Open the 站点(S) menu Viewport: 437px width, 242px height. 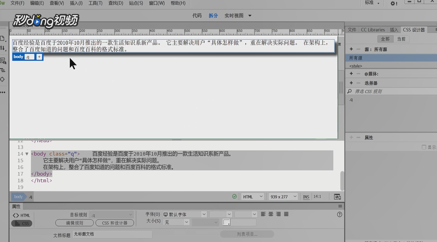[136, 3]
